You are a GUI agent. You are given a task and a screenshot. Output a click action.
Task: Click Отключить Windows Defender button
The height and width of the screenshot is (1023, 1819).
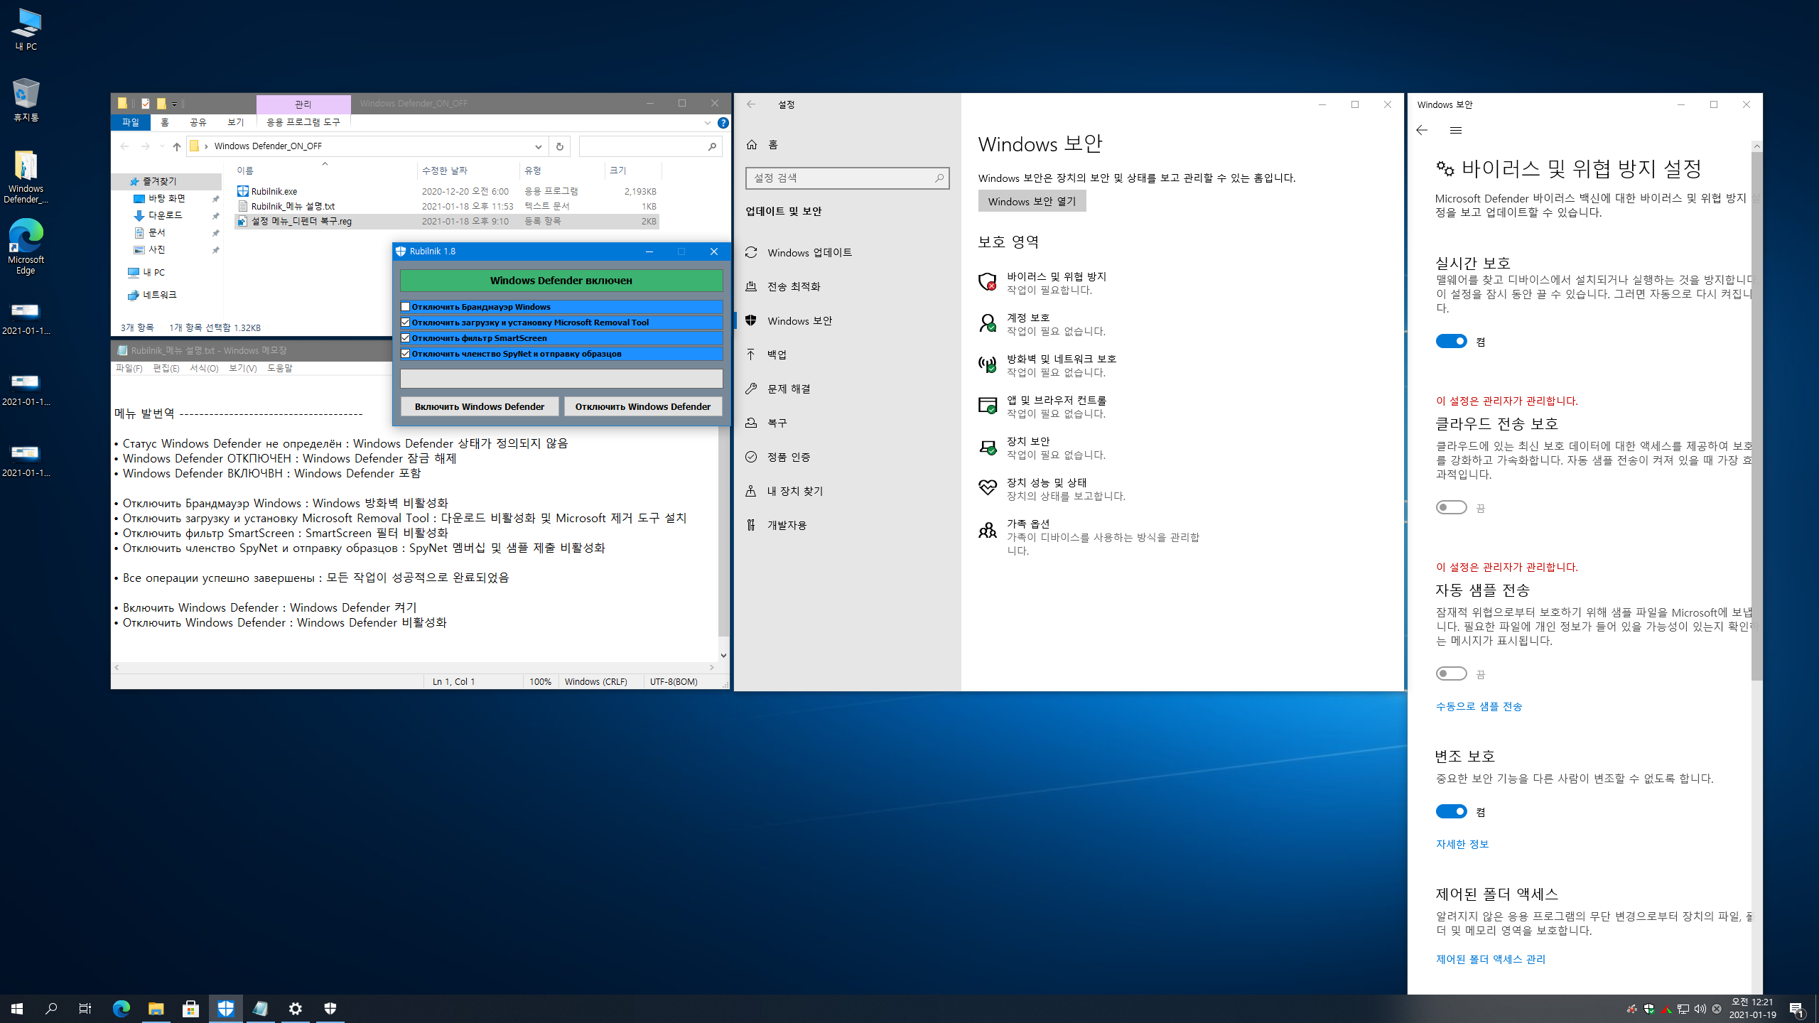(642, 406)
